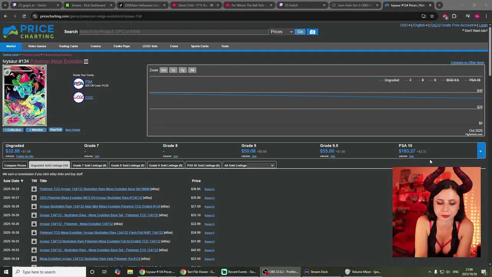Viewport: 492px width, 277px height.
Task: Click the PSA grading logo icon
Action: [x=78, y=83]
